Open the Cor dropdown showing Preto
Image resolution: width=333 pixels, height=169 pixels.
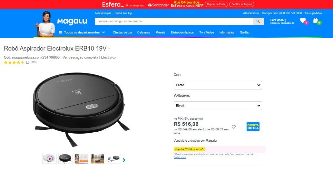point(218,85)
